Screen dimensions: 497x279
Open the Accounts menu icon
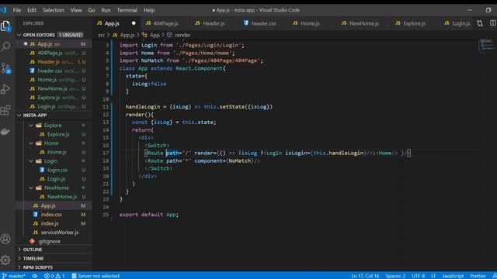point(5,239)
